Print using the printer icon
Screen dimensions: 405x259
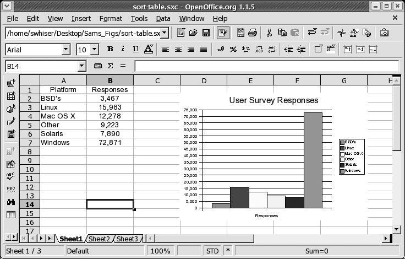(253, 33)
